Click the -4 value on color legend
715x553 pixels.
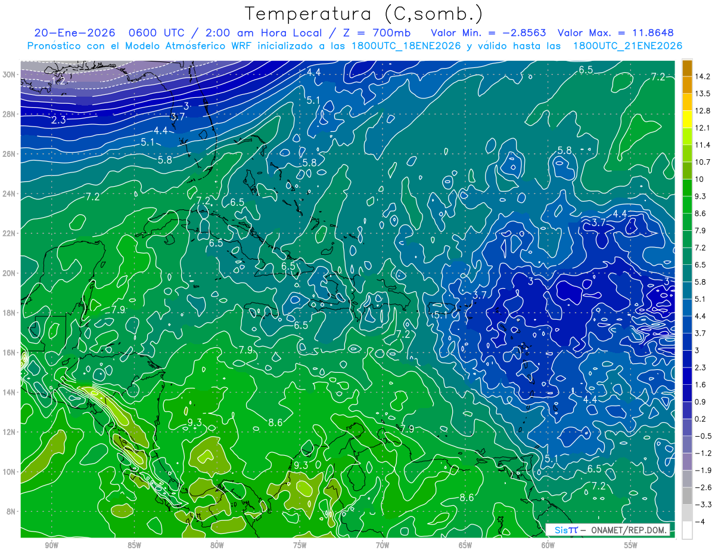[x=700, y=522]
